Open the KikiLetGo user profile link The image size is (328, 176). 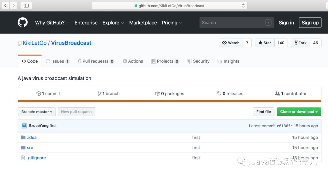pos(35,43)
